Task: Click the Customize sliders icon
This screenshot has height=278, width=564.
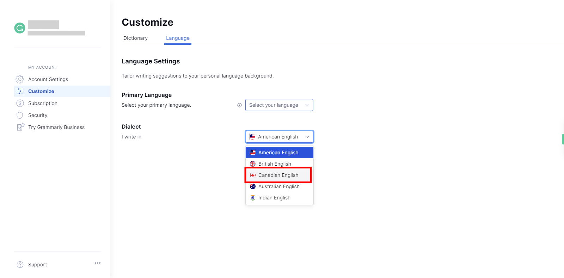Action: point(20,91)
